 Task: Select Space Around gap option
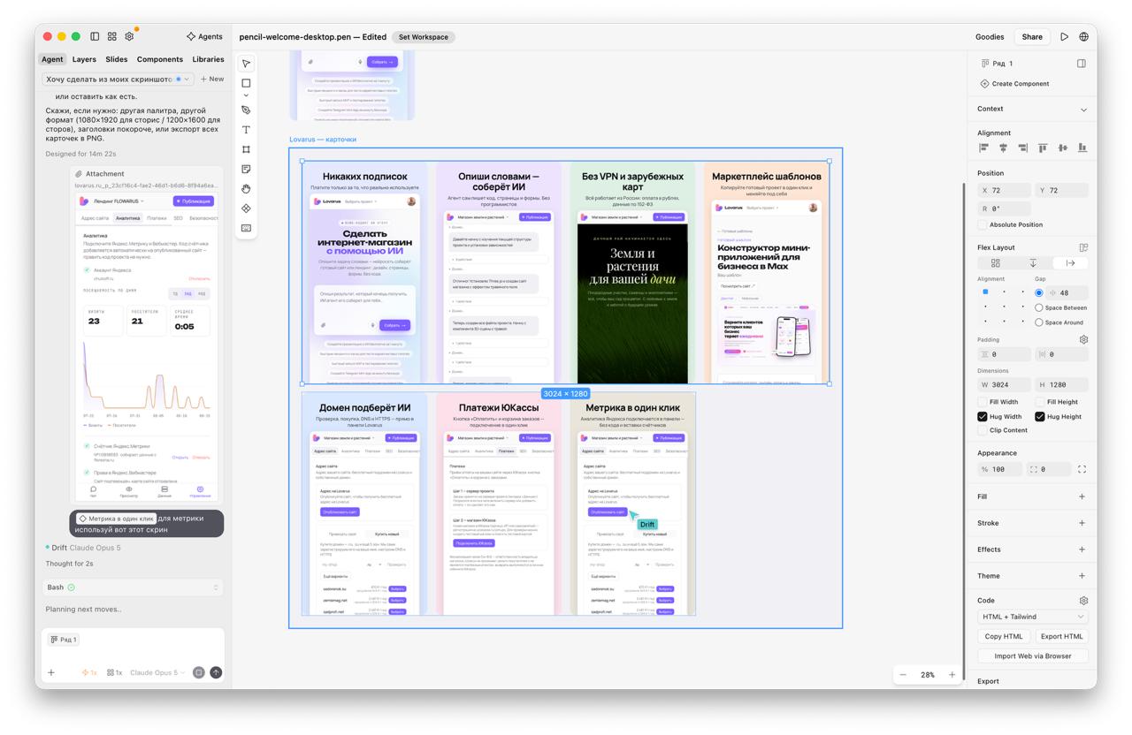tap(1039, 322)
